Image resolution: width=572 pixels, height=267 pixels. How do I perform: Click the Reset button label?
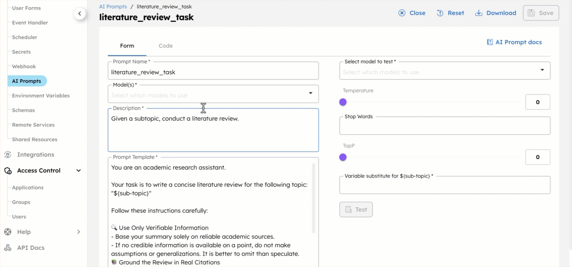pyautogui.click(x=456, y=13)
